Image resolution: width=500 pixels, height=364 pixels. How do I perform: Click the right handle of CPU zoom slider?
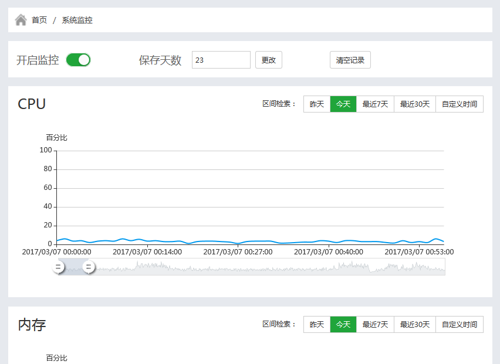[89, 267]
